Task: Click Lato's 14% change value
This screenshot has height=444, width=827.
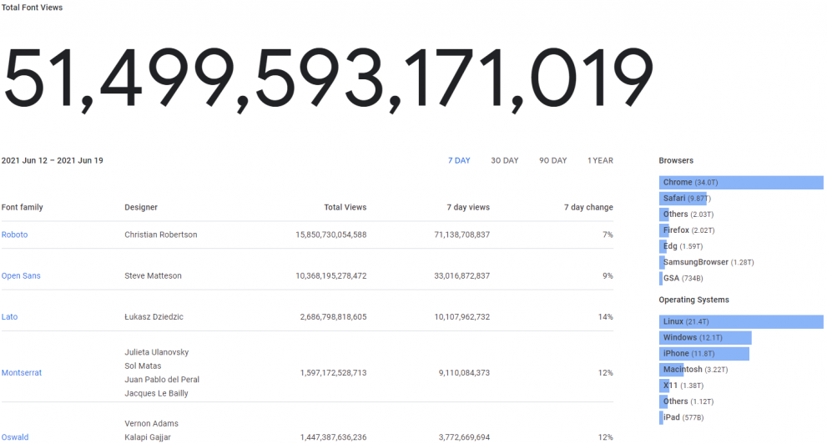Action: [606, 317]
